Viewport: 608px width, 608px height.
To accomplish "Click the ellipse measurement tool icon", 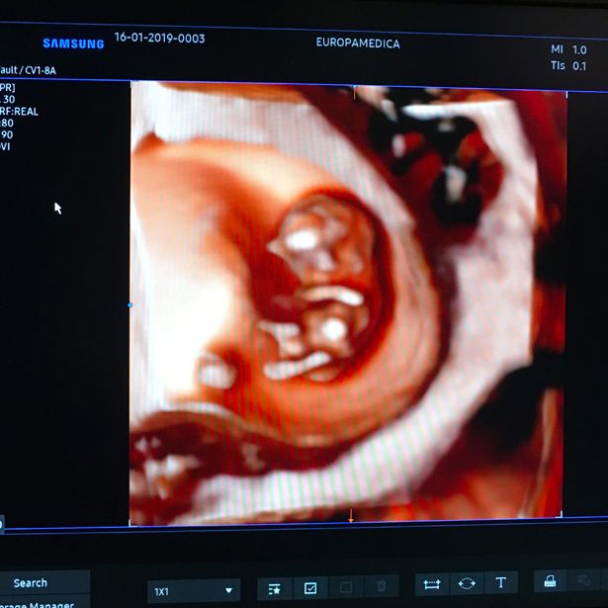I will click(467, 584).
